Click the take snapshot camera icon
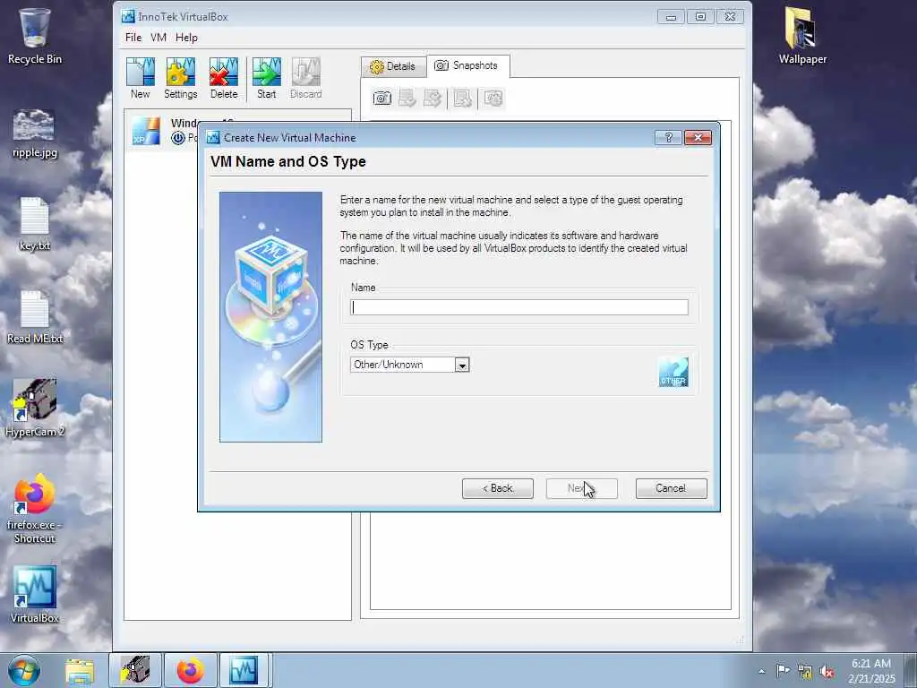The image size is (917, 688). coord(381,98)
